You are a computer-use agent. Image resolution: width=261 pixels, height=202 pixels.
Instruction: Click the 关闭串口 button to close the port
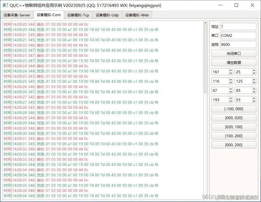(x=234, y=53)
